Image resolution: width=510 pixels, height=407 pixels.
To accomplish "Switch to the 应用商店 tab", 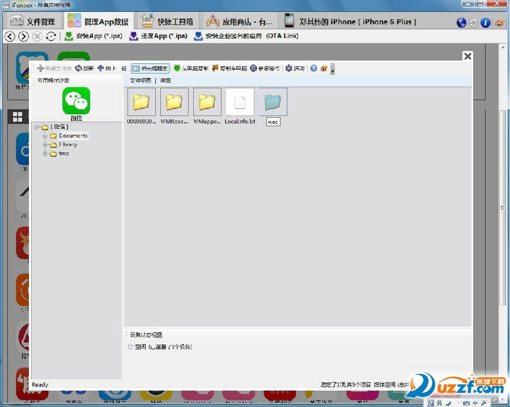I will (239, 22).
